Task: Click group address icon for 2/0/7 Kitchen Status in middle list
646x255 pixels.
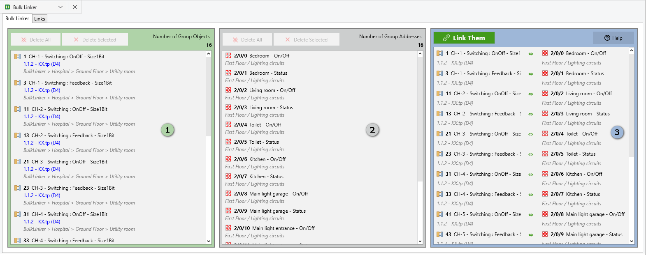Action: coord(228,176)
